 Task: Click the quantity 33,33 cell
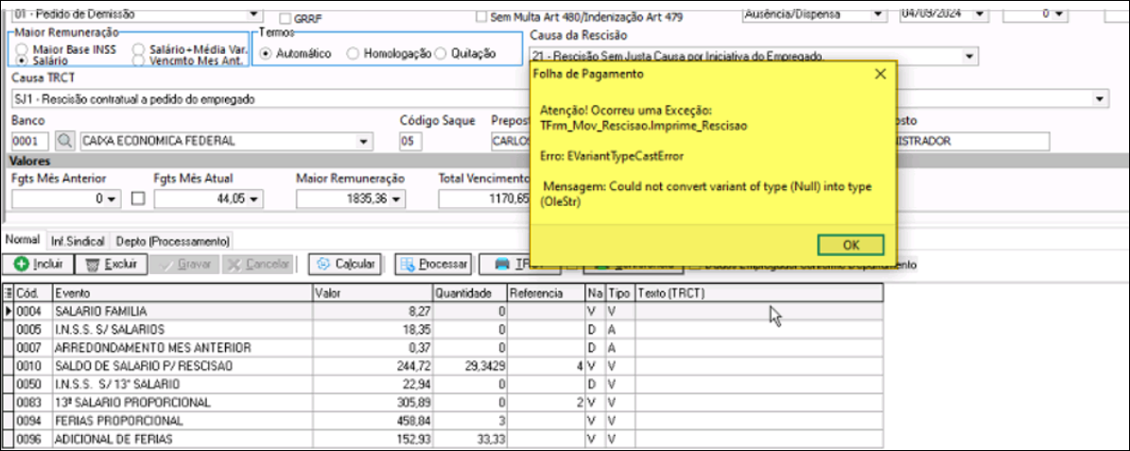point(470,438)
